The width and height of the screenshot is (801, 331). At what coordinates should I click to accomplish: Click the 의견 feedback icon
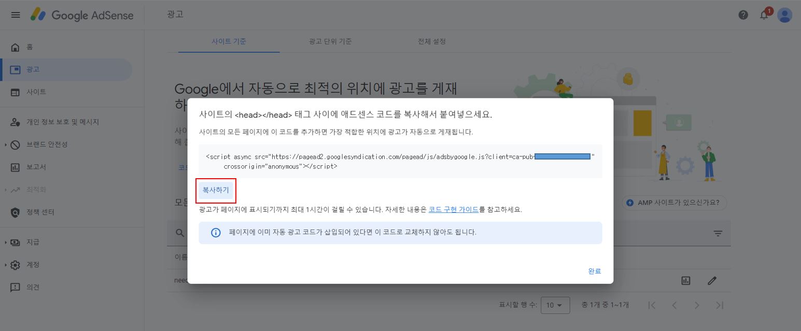(15, 287)
